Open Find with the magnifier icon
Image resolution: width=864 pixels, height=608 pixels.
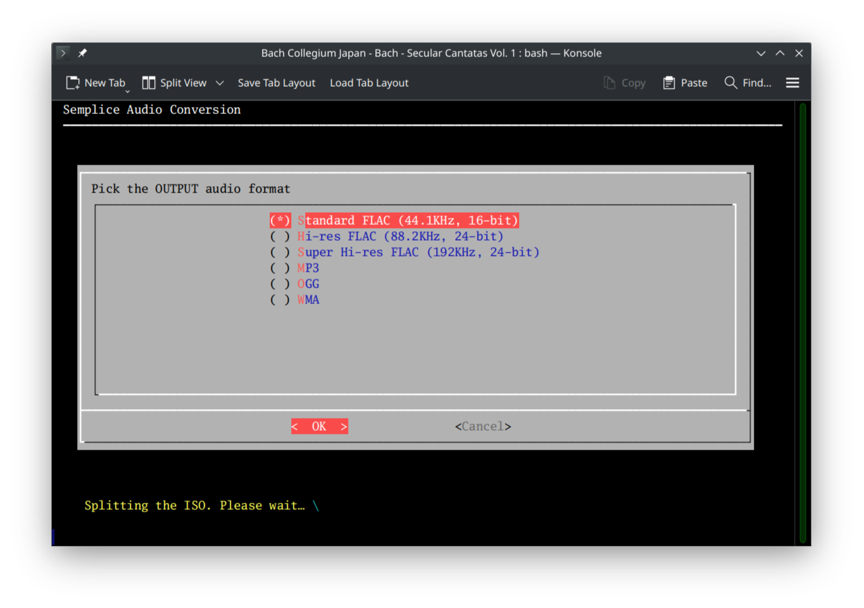(730, 82)
